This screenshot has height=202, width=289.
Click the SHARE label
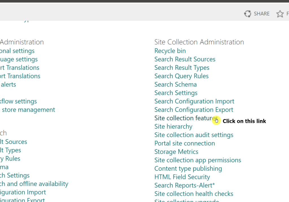click(262, 14)
